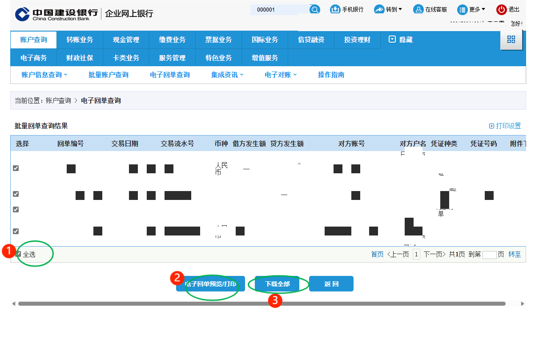Open the 电子回单查询 menu item

coord(170,75)
